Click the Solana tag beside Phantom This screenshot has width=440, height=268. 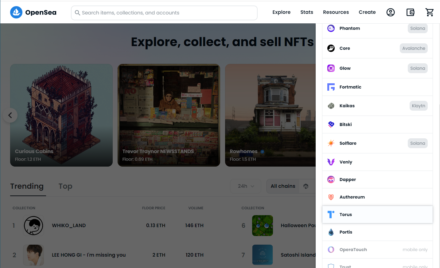click(x=418, y=28)
